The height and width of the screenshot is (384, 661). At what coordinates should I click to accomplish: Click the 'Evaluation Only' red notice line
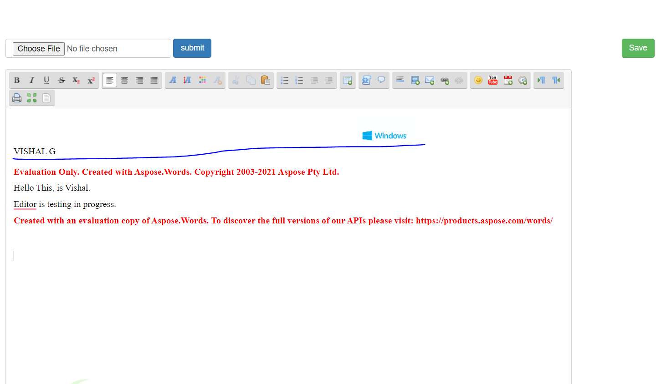tap(176, 172)
